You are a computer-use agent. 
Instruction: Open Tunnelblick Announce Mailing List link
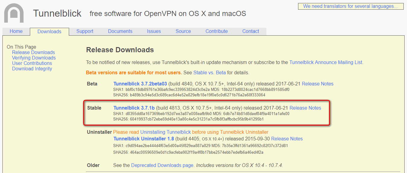tap(326, 62)
